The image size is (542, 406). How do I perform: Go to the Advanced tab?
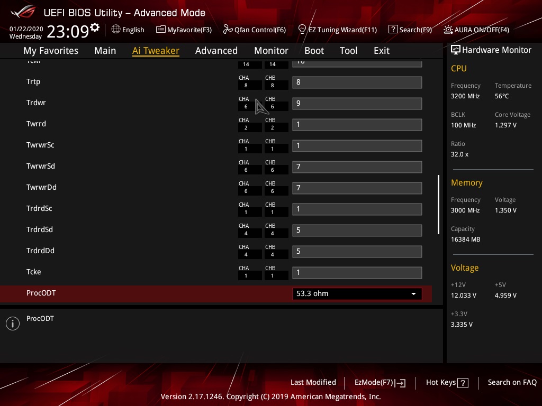coord(216,51)
